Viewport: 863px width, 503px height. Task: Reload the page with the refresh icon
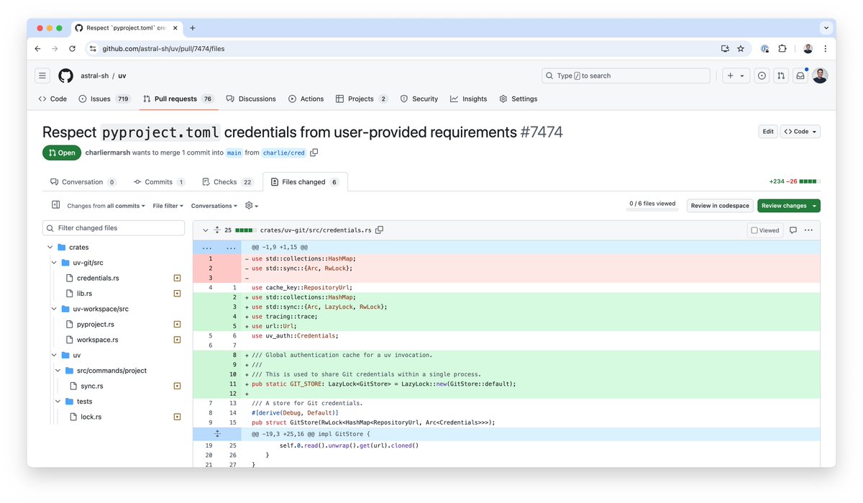pos(72,48)
